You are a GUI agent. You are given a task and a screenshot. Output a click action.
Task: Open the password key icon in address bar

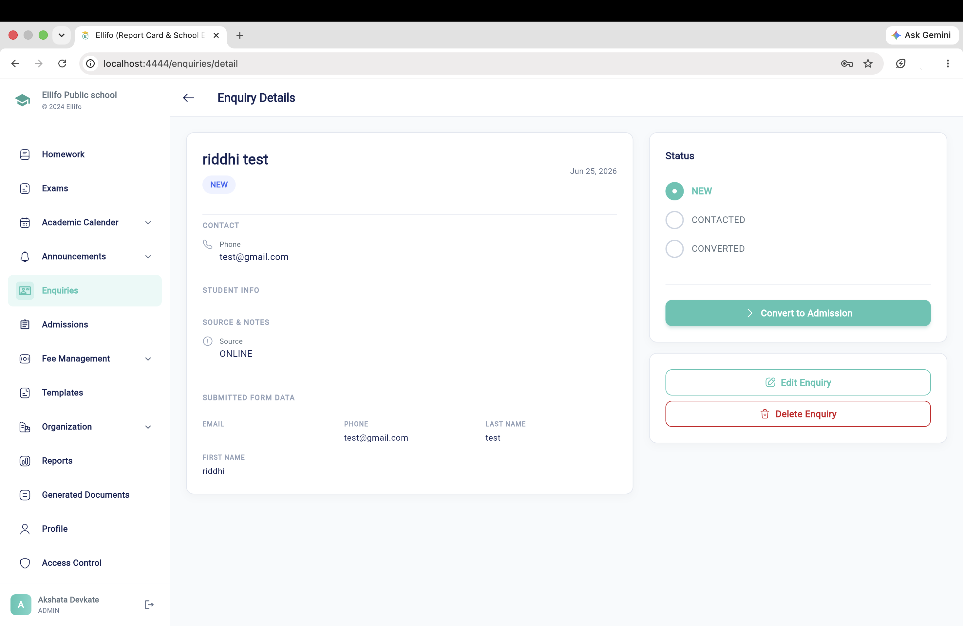pyautogui.click(x=847, y=64)
